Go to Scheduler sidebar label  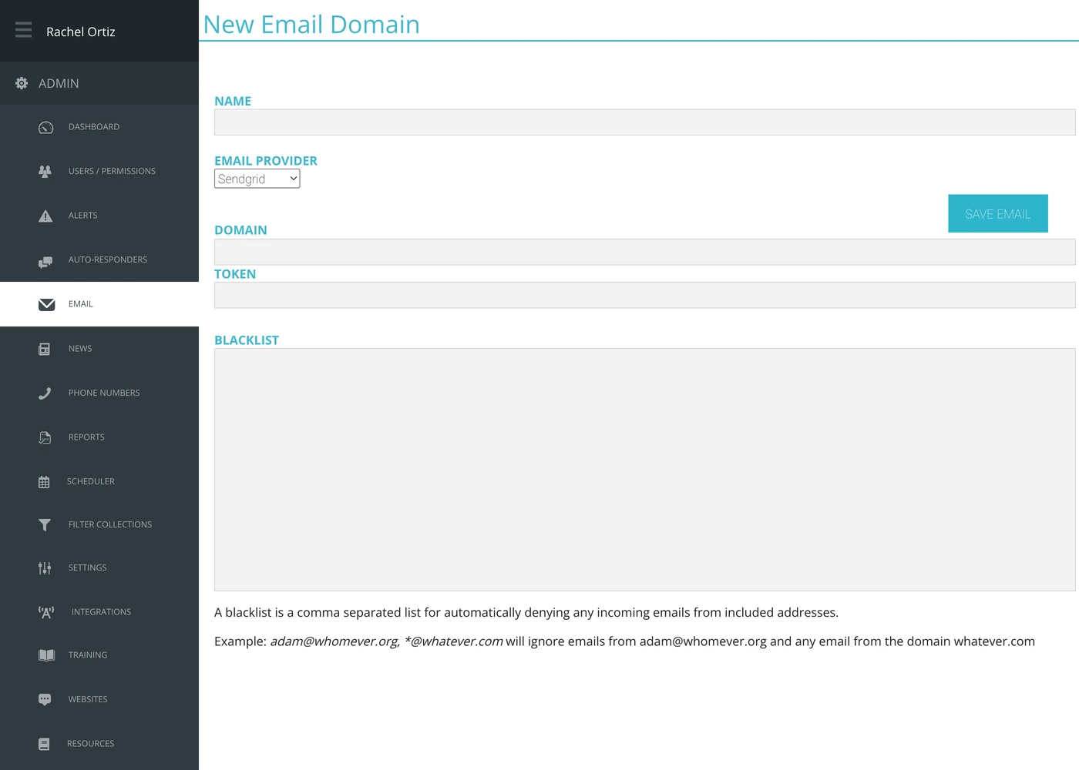pos(90,481)
